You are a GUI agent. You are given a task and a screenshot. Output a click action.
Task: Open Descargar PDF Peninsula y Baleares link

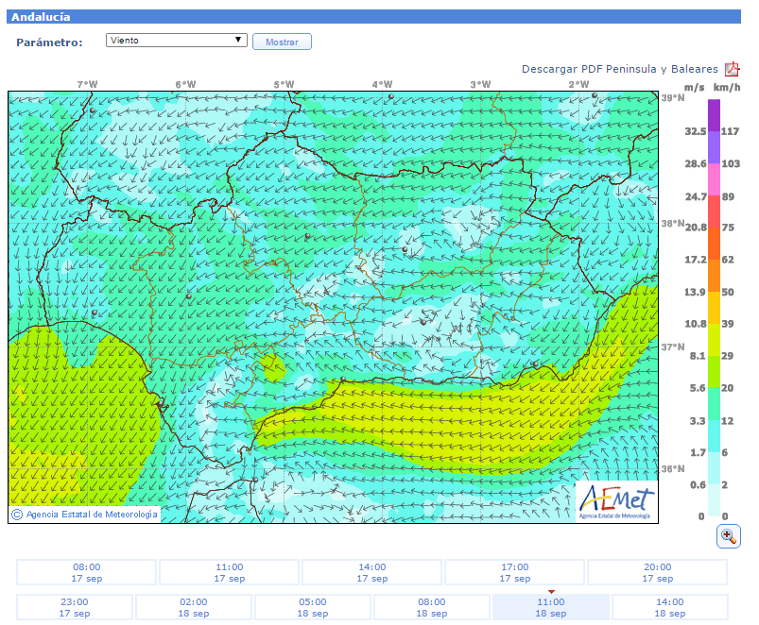[619, 69]
